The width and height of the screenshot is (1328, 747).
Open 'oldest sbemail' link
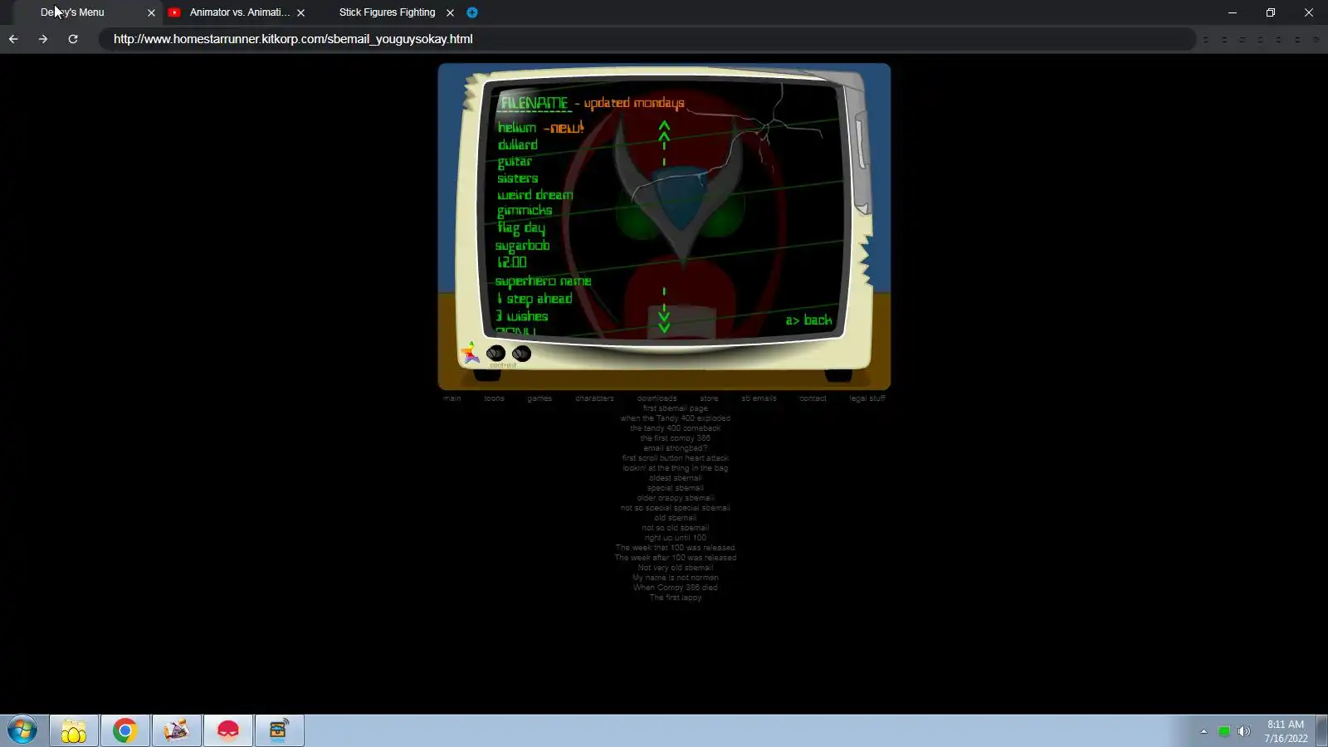pyautogui.click(x=676, y=478)
